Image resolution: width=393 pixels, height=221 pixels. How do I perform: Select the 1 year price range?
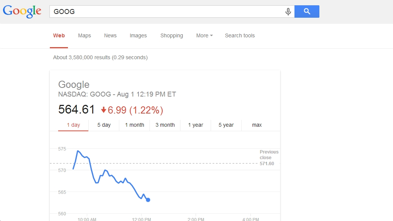[196, 125]
